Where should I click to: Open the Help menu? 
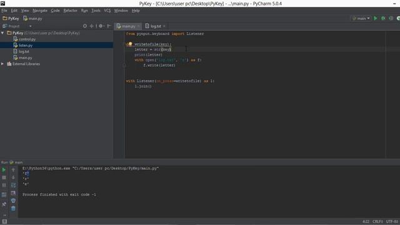136,11
